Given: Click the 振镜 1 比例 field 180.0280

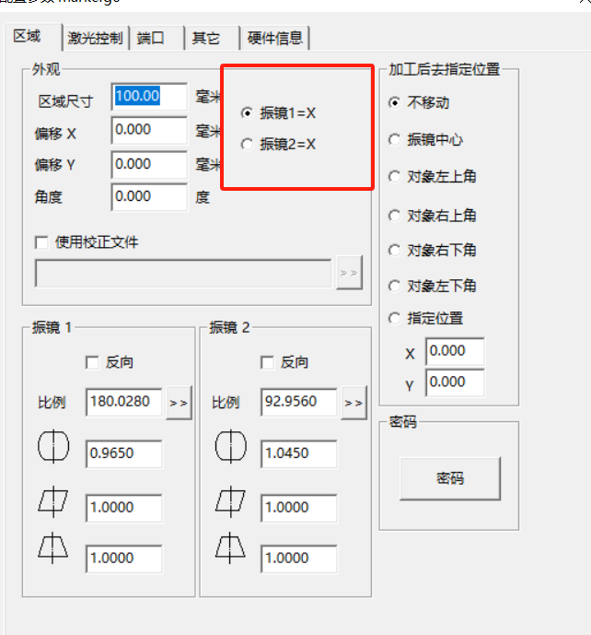Looking at the screenshot, I should click(123, 402).
